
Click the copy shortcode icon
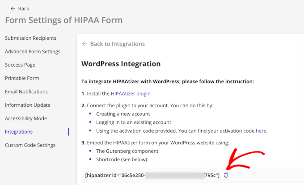pyautogui.click(x=226, y=175)
